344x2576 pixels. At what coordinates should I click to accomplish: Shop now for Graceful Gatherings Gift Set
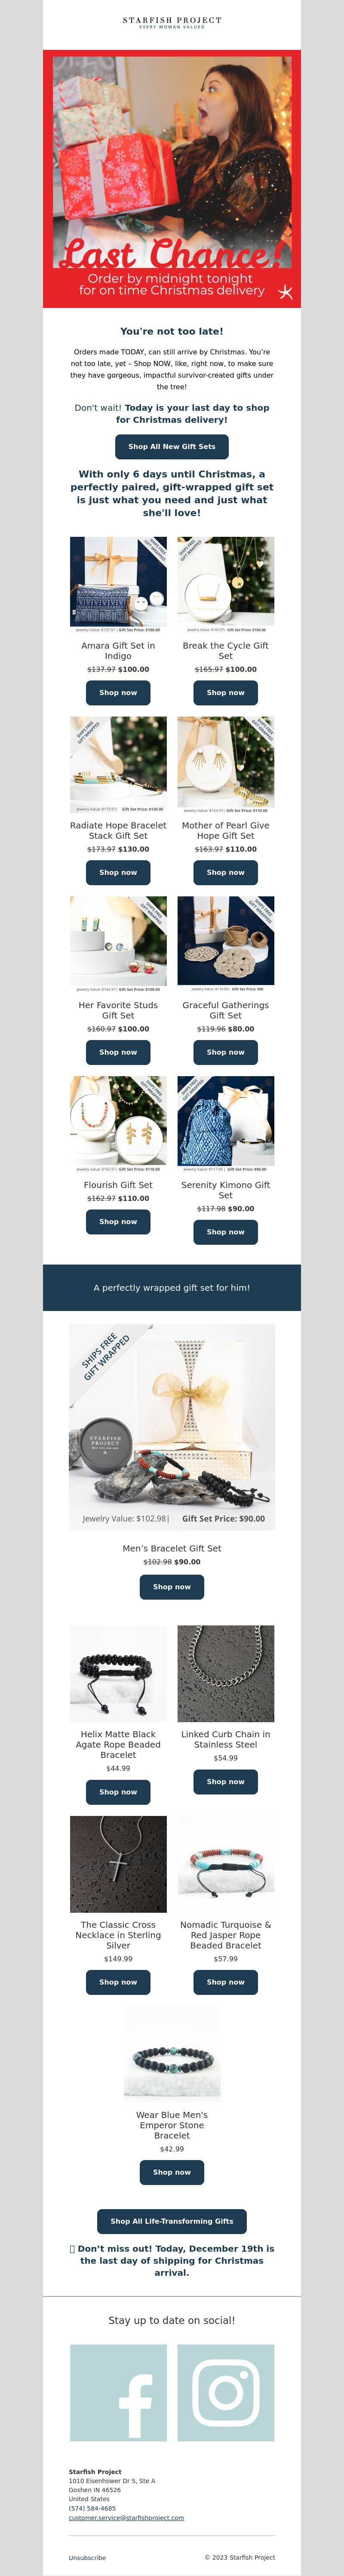click(x=226, y=1053)
